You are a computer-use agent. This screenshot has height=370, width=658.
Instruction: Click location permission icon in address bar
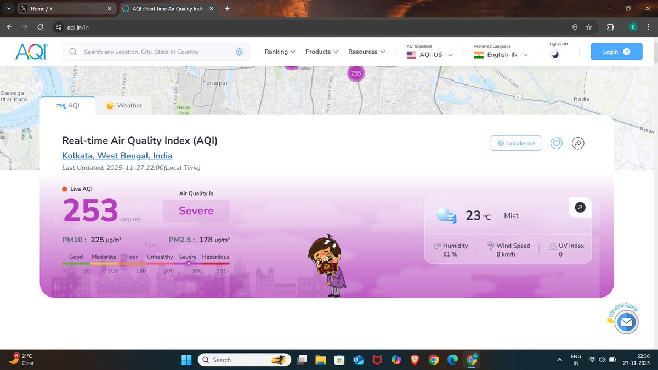tap(574, 27)
